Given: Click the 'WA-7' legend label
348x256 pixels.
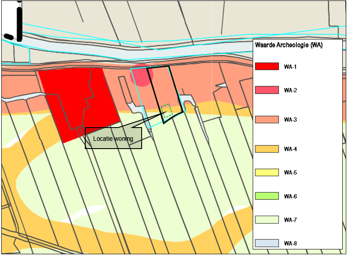Looking at the screenshot, I should coord(290,220).
